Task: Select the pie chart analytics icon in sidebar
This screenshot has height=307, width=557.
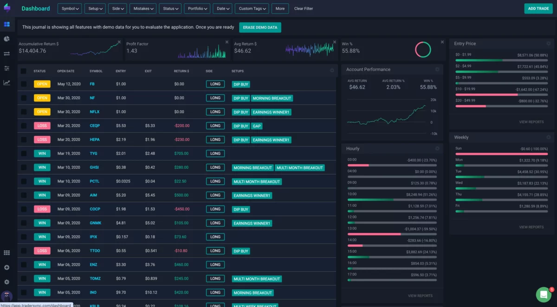Action: pos(6,39)
